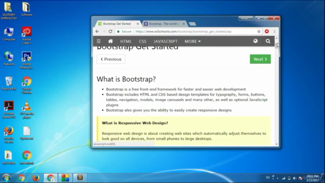This screenshot has height=183, width=325.
Task: Click the network signal tray icon
Action: coord(283,178)
